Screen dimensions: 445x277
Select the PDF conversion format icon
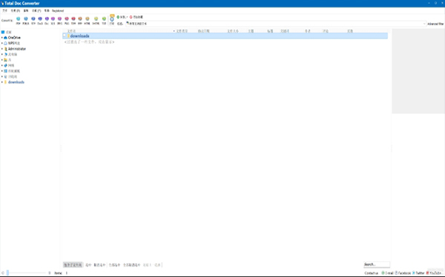tap(18, 21)
